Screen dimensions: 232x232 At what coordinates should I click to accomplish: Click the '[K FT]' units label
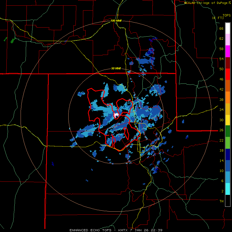(218, 18)
